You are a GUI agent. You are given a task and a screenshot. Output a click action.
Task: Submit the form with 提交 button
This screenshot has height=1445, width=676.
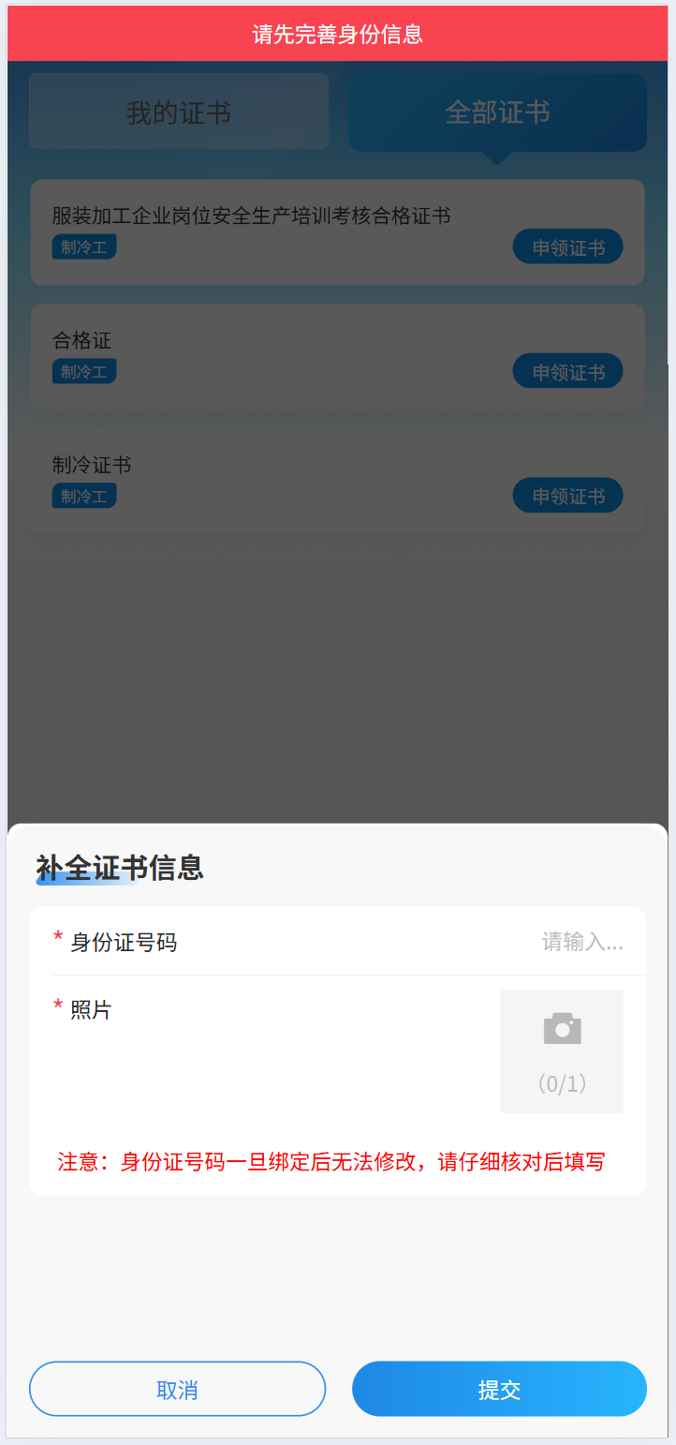click(499, 1389)
